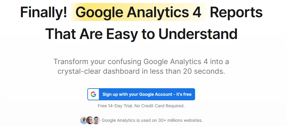
Task: Click "Google Analytics is used on 30+ millions websites"
Action: [152, 120]
